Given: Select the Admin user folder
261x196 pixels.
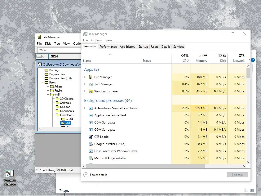Looking at the screenshot, I should 56,87.
